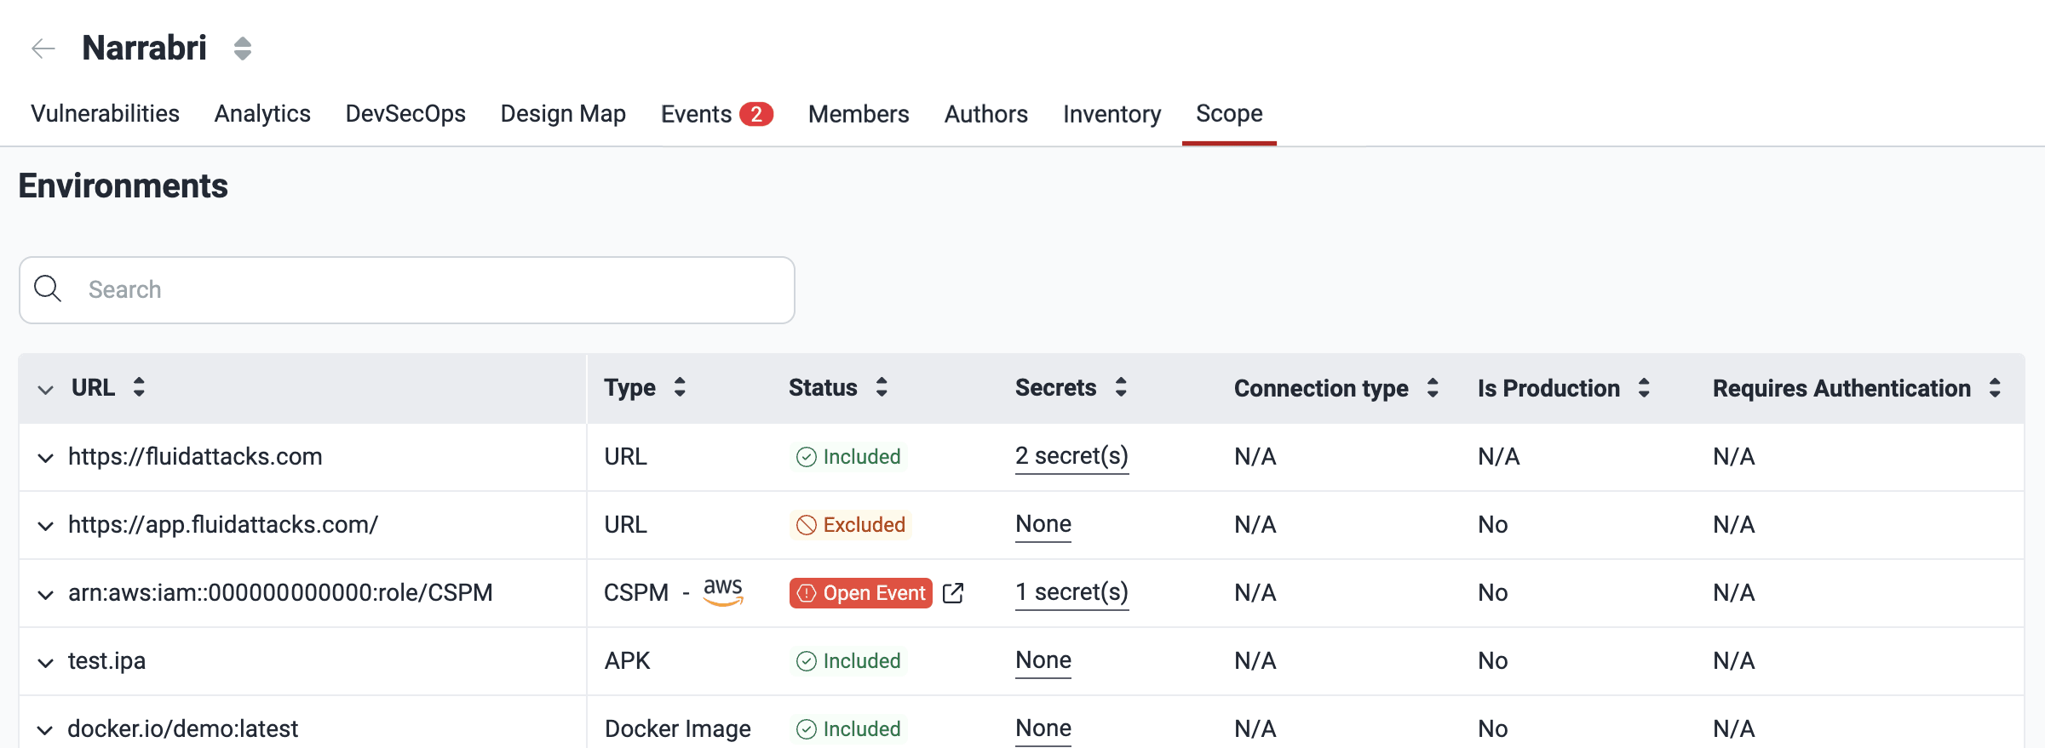2045x748 pixels.
Task: Click Included status of test.ipa row
Action: [x=848, y=661]
